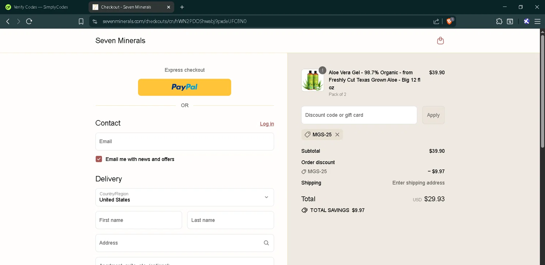Open site settings icon in address bar
The image size is (545, 265).
[x=95, y=21]
